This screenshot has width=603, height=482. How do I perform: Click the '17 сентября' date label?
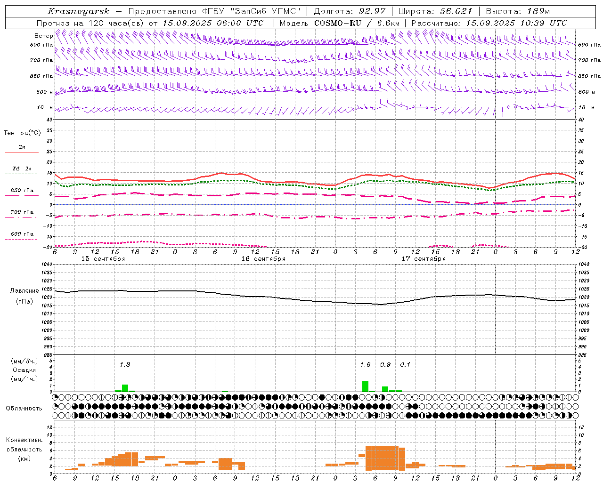pos(424,259)
